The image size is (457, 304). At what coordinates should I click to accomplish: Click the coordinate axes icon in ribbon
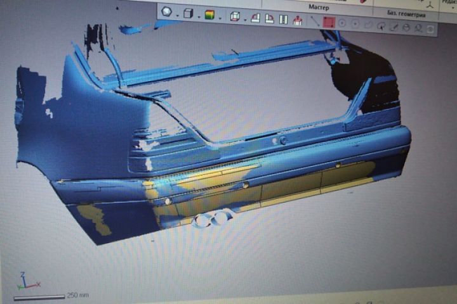[430, 4]
